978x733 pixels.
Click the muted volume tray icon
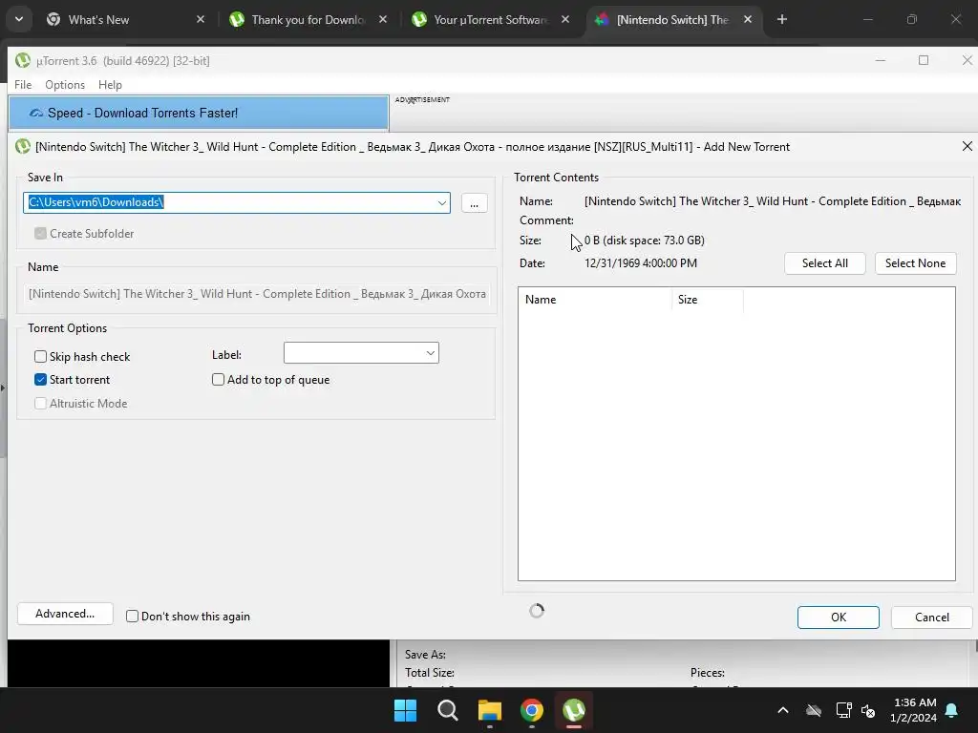click(x=868, y=710)
